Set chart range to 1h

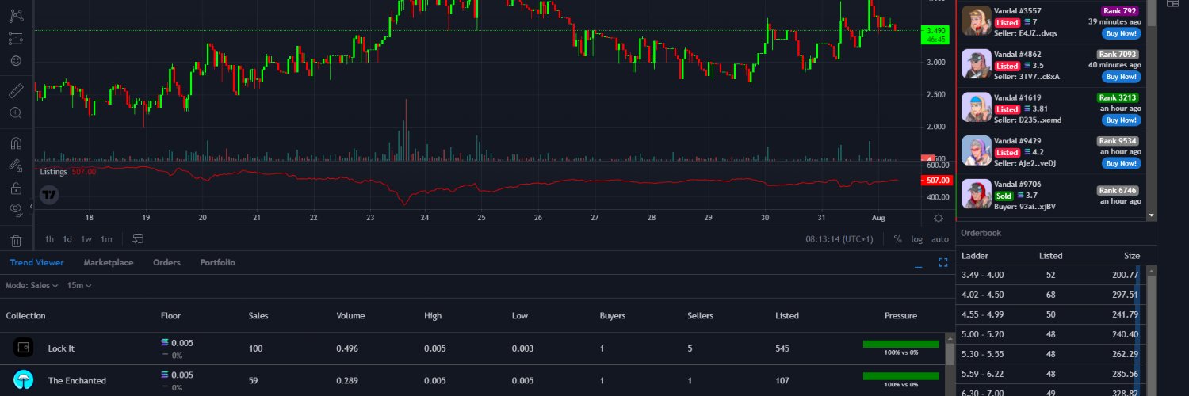click(x=49, y=238)
